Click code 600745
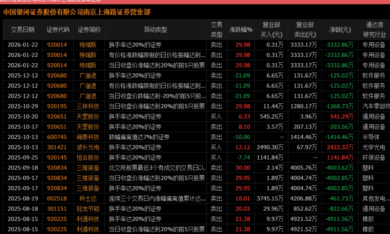The width and height of the screenshot is (390, 234). coord(57,137)
